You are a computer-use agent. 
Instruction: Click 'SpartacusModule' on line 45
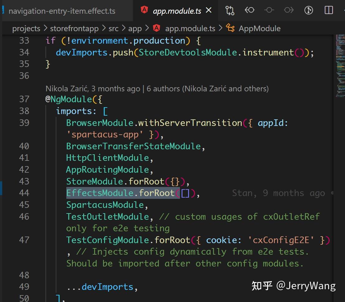pyautogui.click(x=105, y=205)
